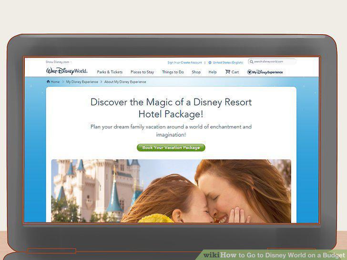The width and height of the screenshot is (347, 260).
Task: Click Sign In or Create Account link
Action: (184, 62)
